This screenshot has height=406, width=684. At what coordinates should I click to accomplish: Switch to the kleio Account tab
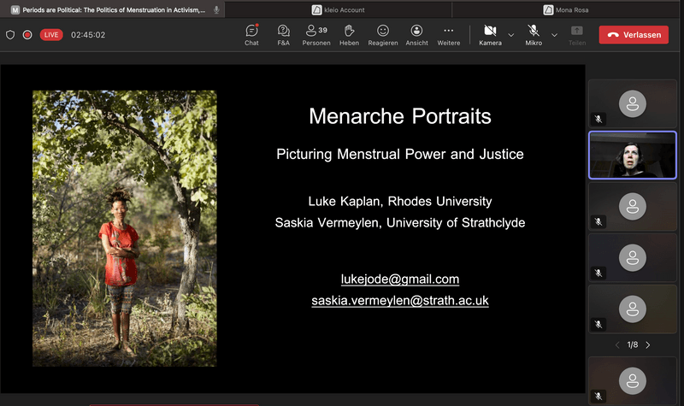pos(339,9)
